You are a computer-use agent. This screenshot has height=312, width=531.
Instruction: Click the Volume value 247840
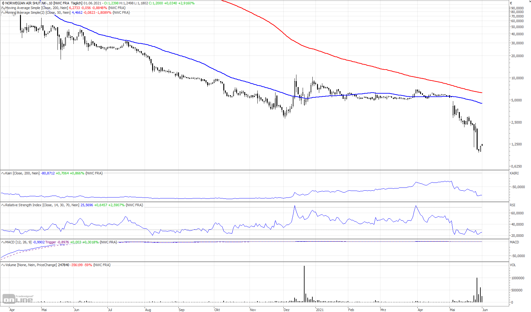coord(64,265)
